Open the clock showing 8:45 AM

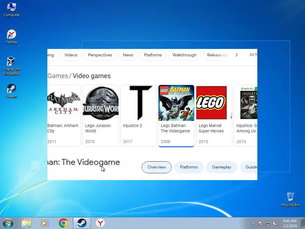[290, 223]
